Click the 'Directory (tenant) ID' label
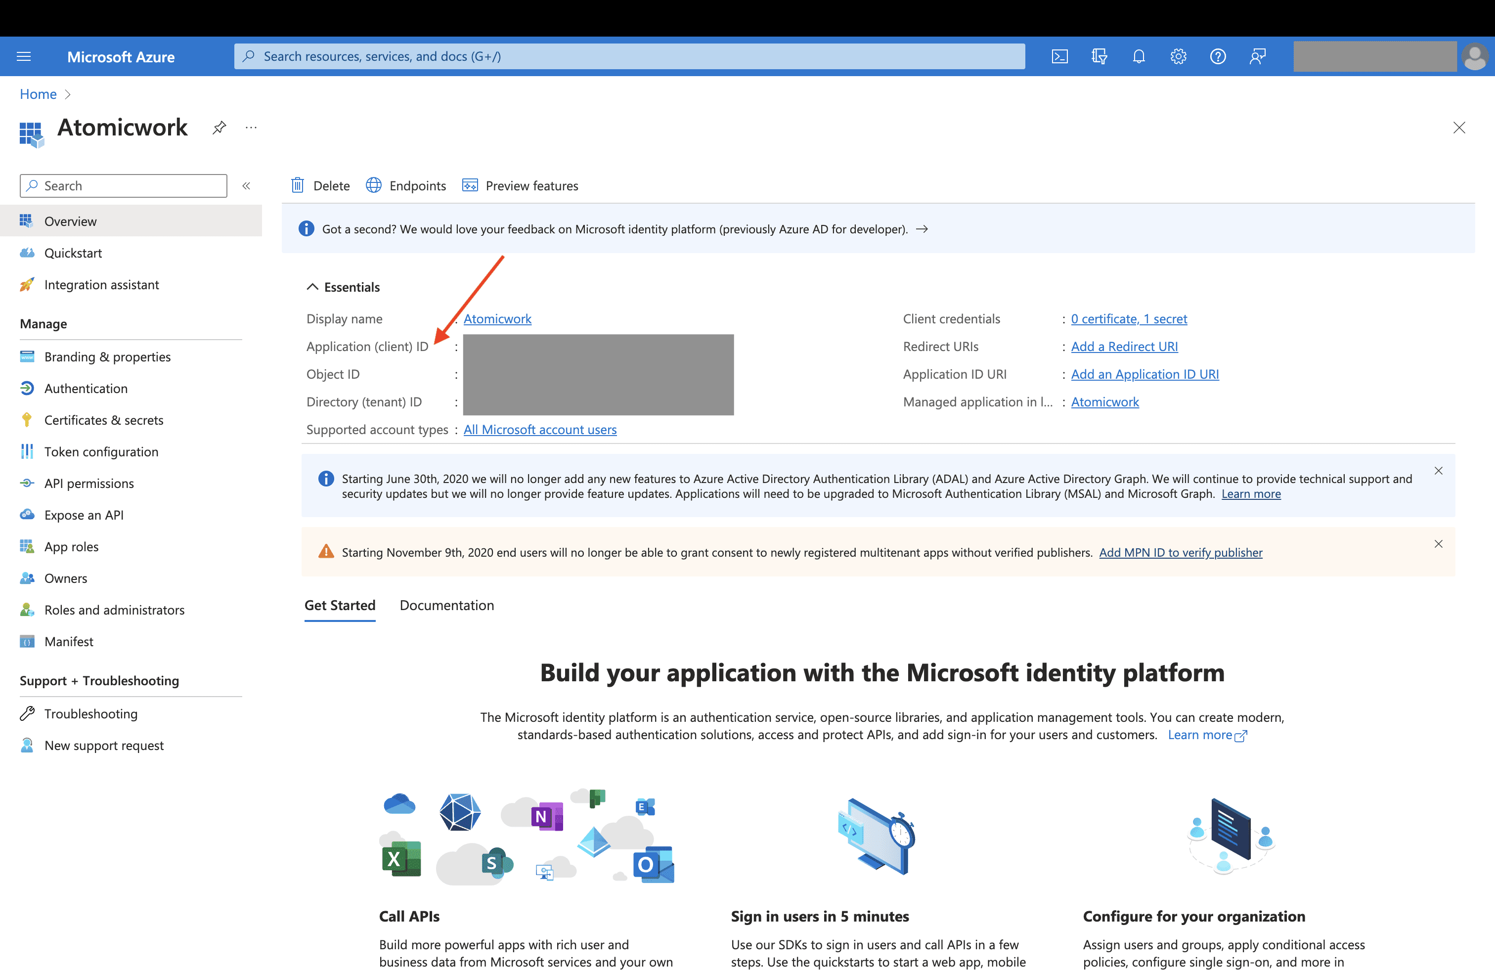Image resolution: width=1495 pixels, height=971 pixels. pyautogui.click(x=364, y=402)
